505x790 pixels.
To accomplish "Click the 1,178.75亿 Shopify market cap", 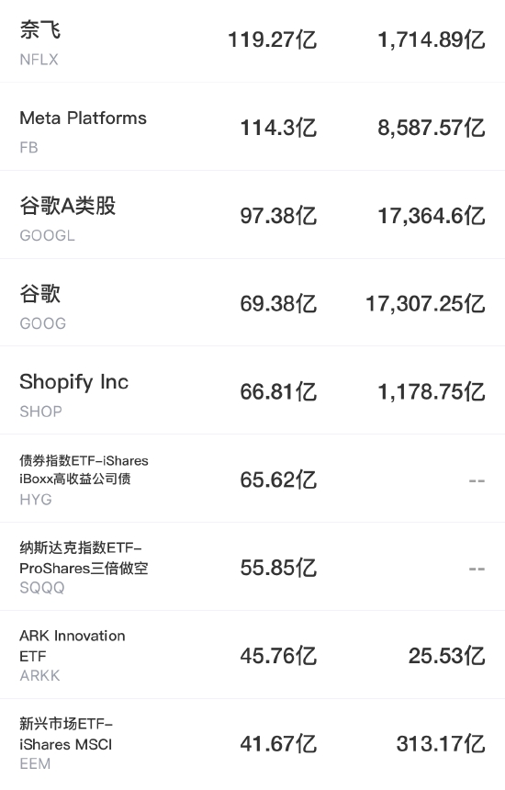I will [432, 392].
